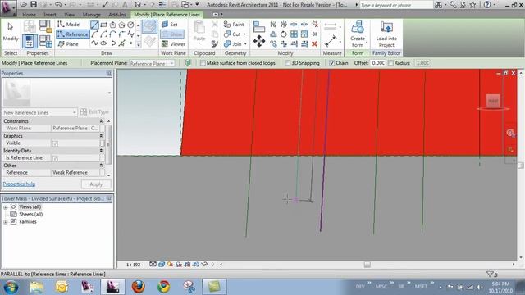Expand the Views (all) tree node
The height and width of the screenshot is (295, 525).
point(6,207)
